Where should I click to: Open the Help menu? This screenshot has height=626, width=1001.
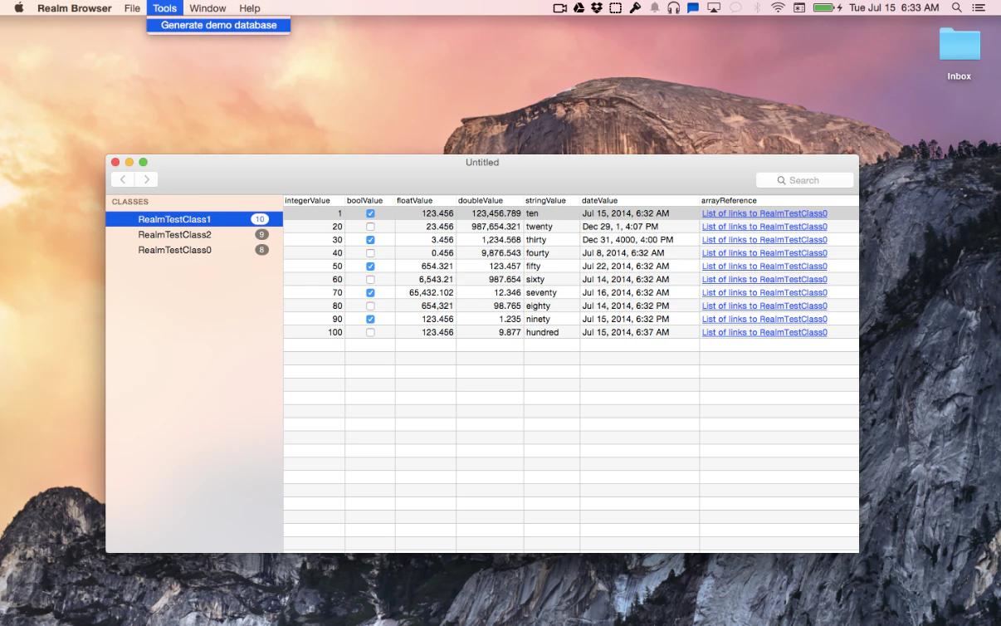[x=250, y=8]
